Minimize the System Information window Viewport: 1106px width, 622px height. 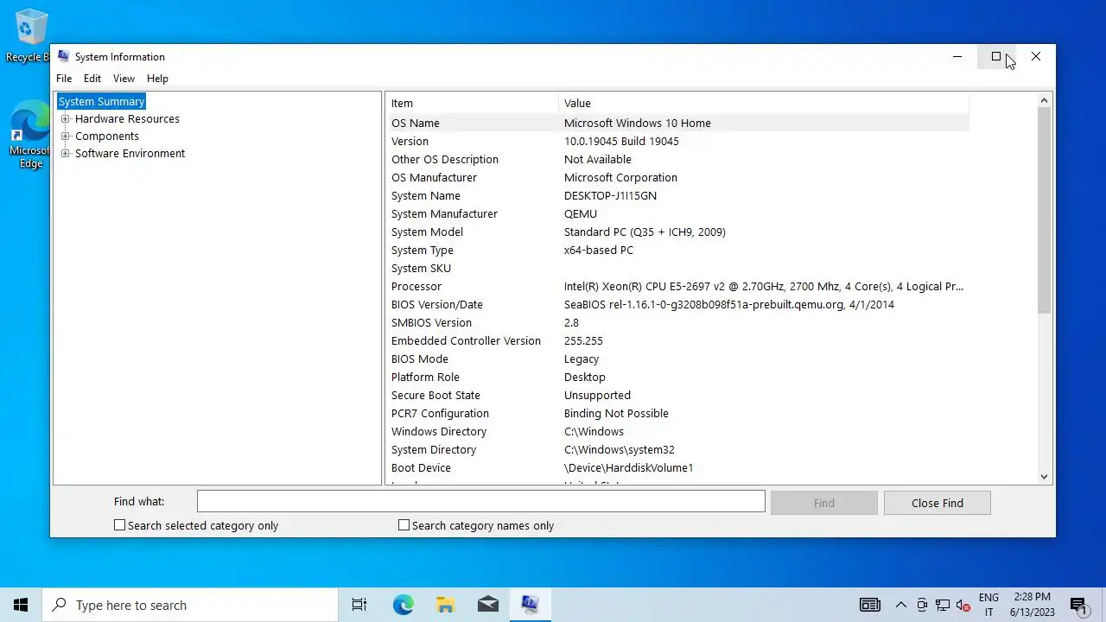pos(957,56)
